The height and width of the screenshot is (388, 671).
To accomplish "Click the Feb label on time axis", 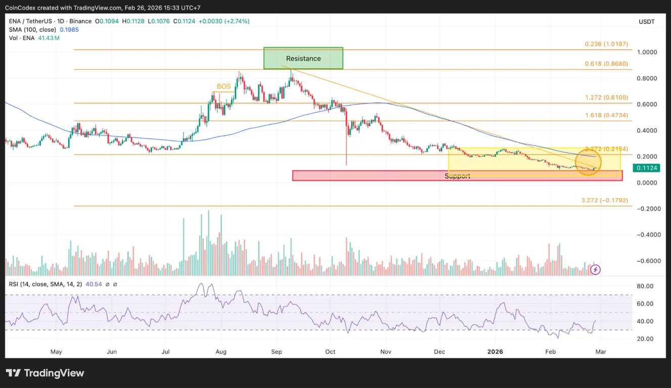I will pos(550,352).
